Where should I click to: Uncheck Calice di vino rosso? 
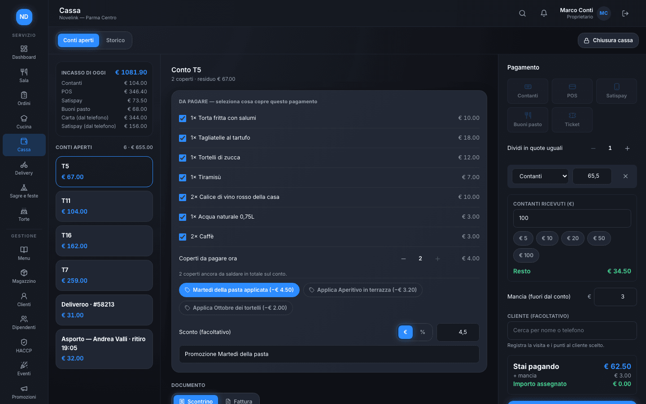pyautogui.click(x=183, y=198)
